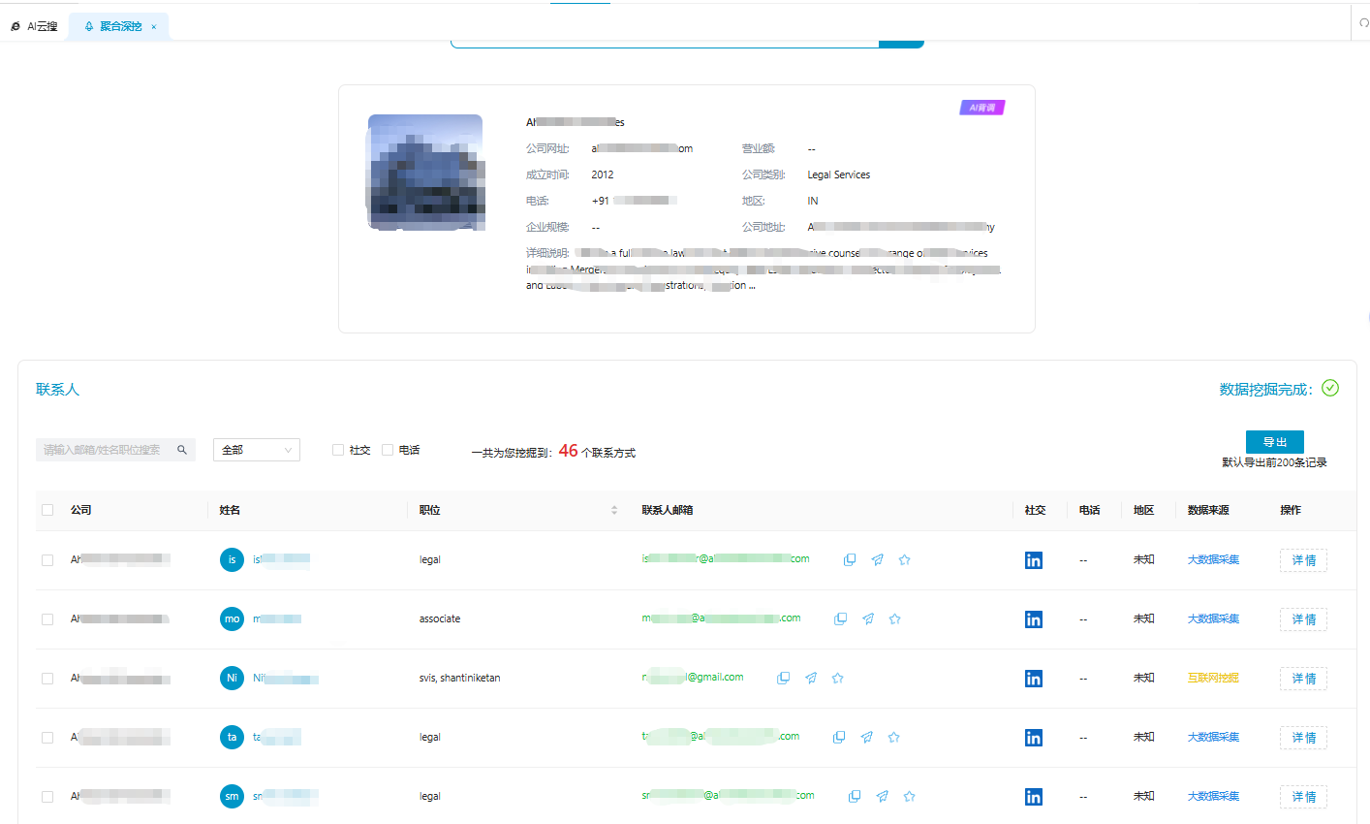Close the 聚合深挖 tab
Screen dimensions: 1370x824
[x=153, y=27]
